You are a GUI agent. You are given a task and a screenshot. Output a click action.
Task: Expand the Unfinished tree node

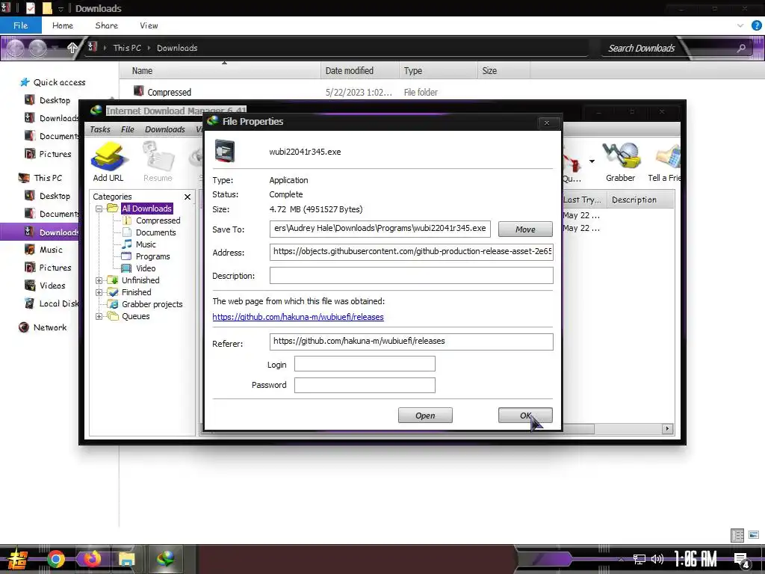99,280
